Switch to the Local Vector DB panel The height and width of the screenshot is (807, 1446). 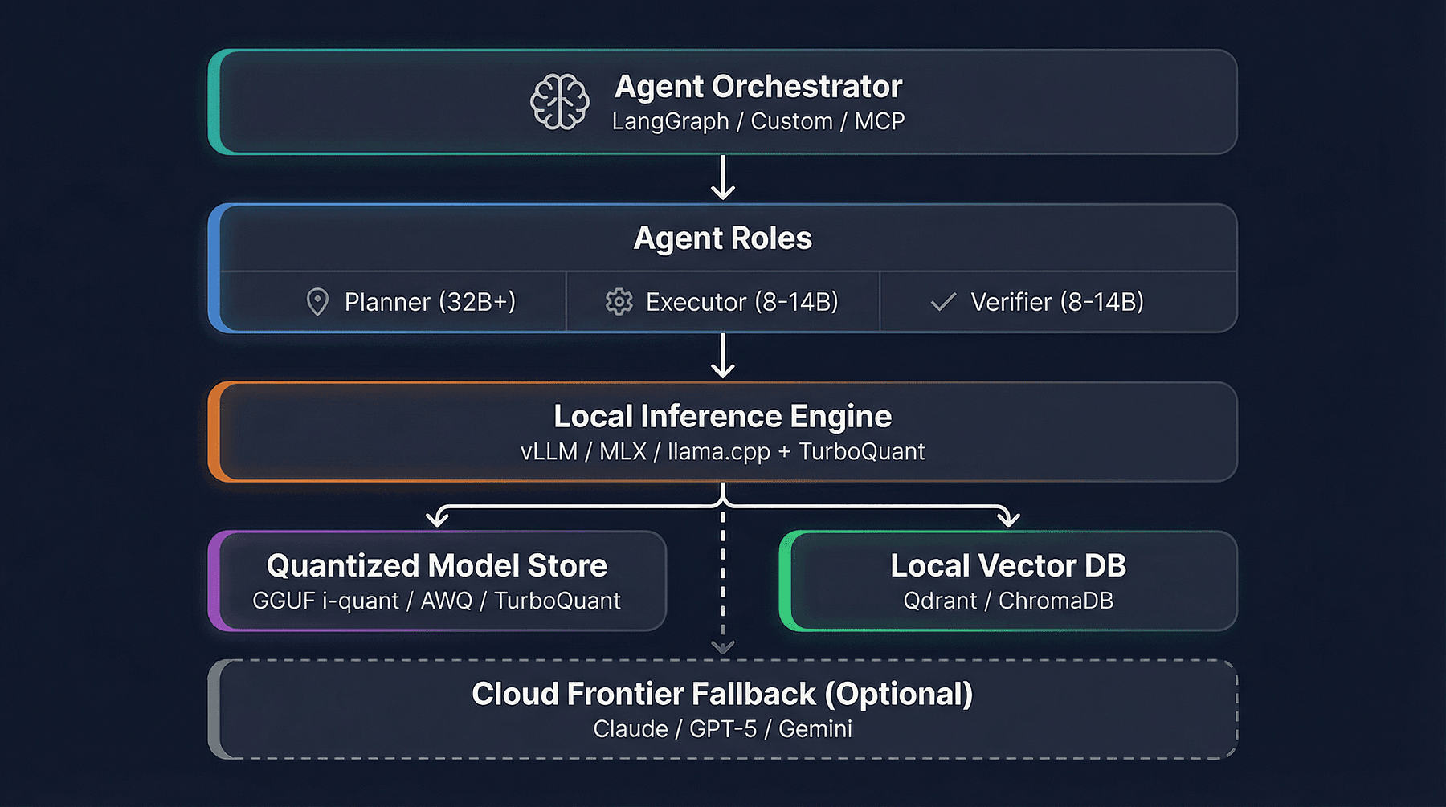pyautogui.click(x=1008, y=580)
